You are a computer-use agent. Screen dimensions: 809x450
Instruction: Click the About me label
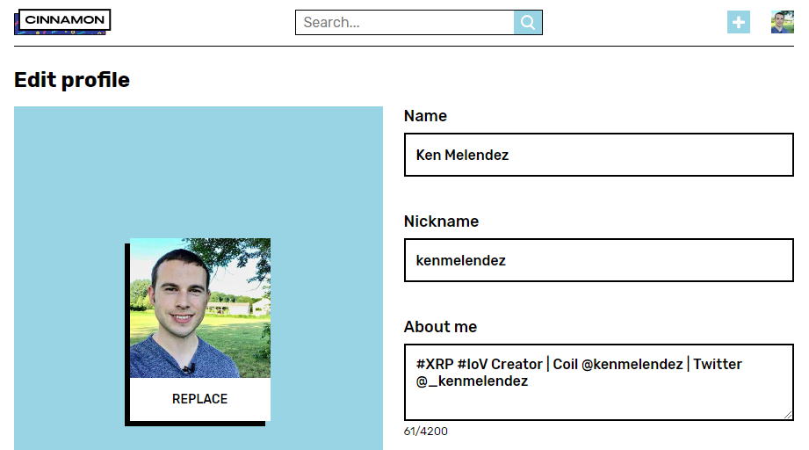pos(440,327)
